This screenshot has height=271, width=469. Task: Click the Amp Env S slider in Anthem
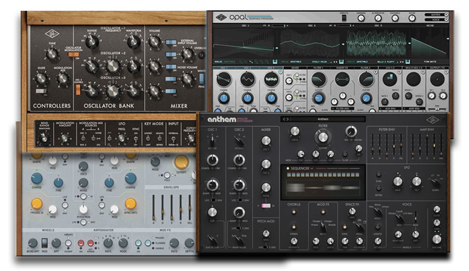pos(427,145)
